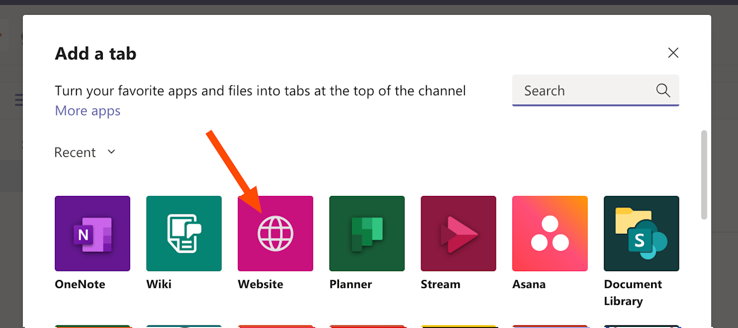
Task: Click the OneNote label text
Action: coord(80,284)
